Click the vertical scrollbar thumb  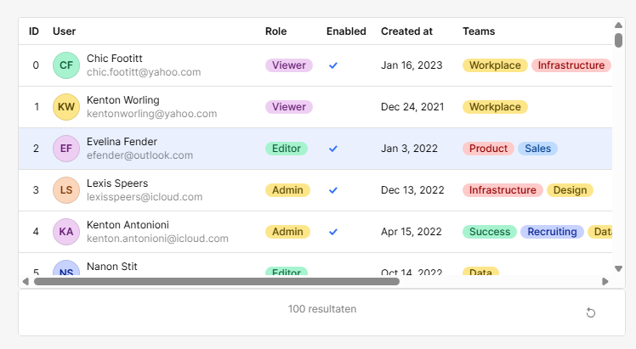(618, 40)
